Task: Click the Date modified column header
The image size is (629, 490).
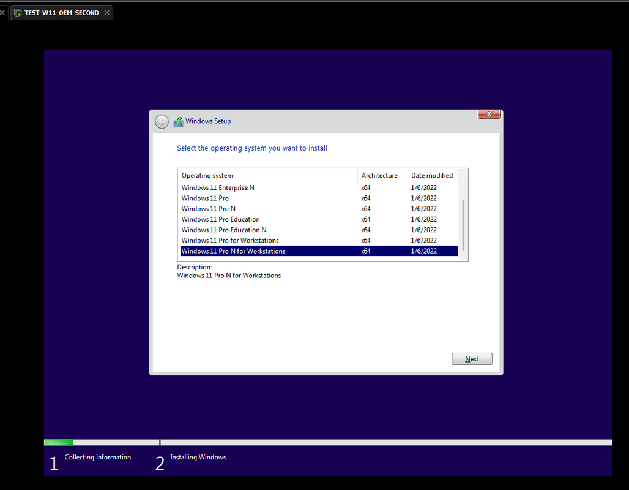Action: point(433,176)
